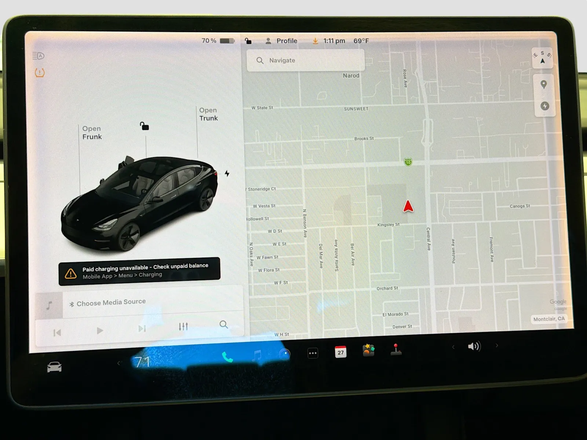587x440 pixels.
Task: Raise volume with the right chevron
Action: tap(497, 345)
